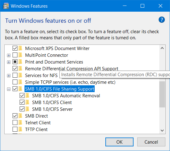Image resolution: width=170 pixels, height=151 pixels.
Task: Click the Cancel button
Action: [x=151, y=142]
